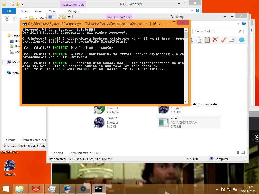Click 'Stetchkov Syndicate' file label in Desktop

coord(203,104)
